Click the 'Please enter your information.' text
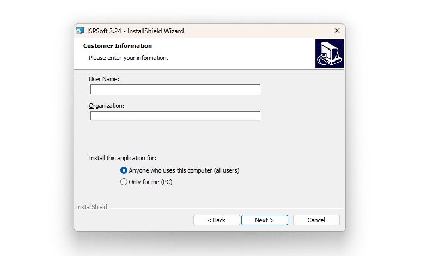This screenshot has height=256, width=421. [x=129, y=58]
